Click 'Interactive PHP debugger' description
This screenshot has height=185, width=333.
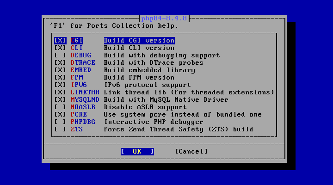pos(154,122)
